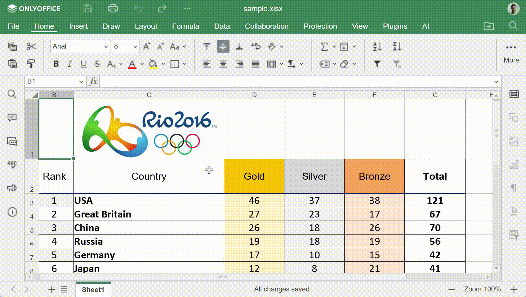Align cell content to top
The height and width of the screenshot is (297, 526).
(x=207, y=47)
